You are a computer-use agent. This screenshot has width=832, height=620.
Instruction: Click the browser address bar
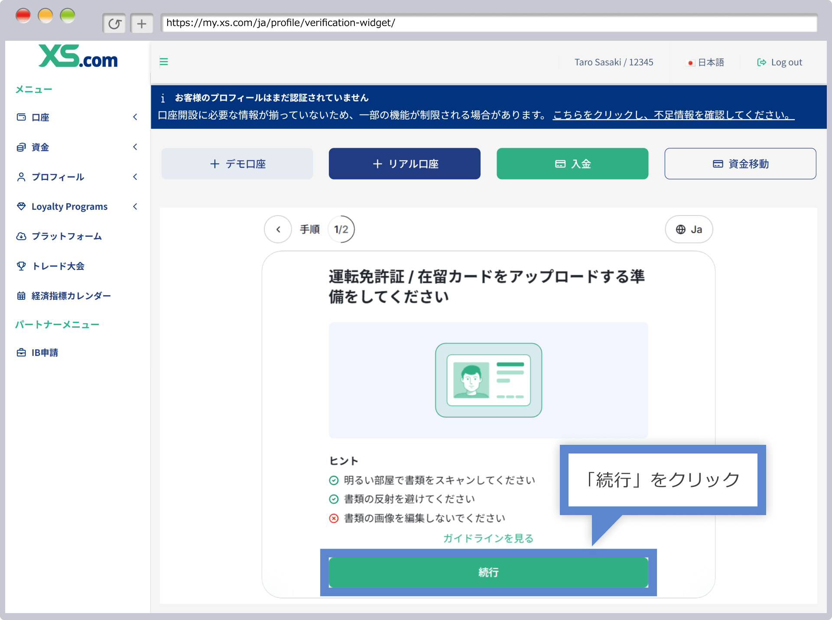click(489, 23)
